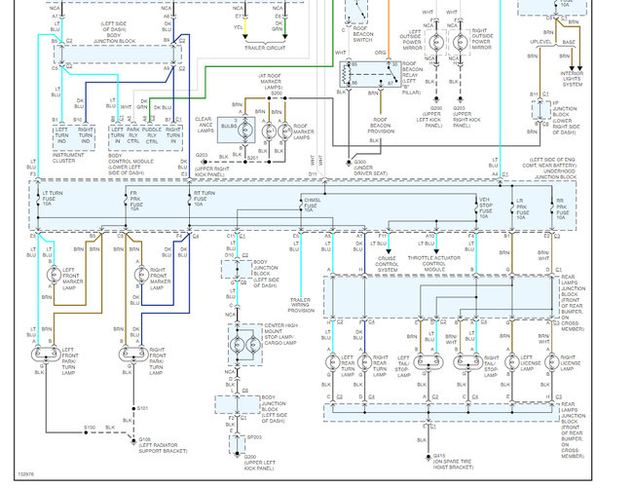Click the Right Outside Power Mirror lamp symbol

point(461,42)
